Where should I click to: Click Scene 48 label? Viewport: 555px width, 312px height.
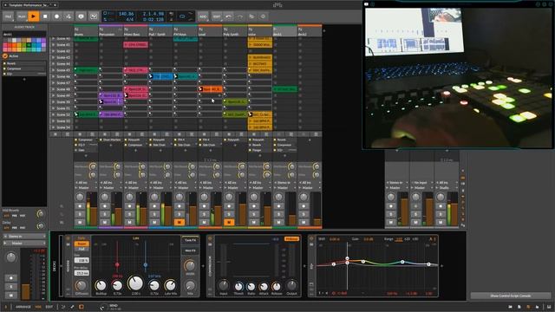pos(63,89)
